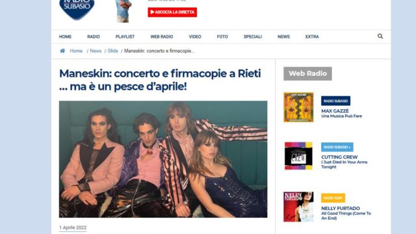Select the yellow Radio Suby badge
This screenshot has height=234, width=416.
333,198
